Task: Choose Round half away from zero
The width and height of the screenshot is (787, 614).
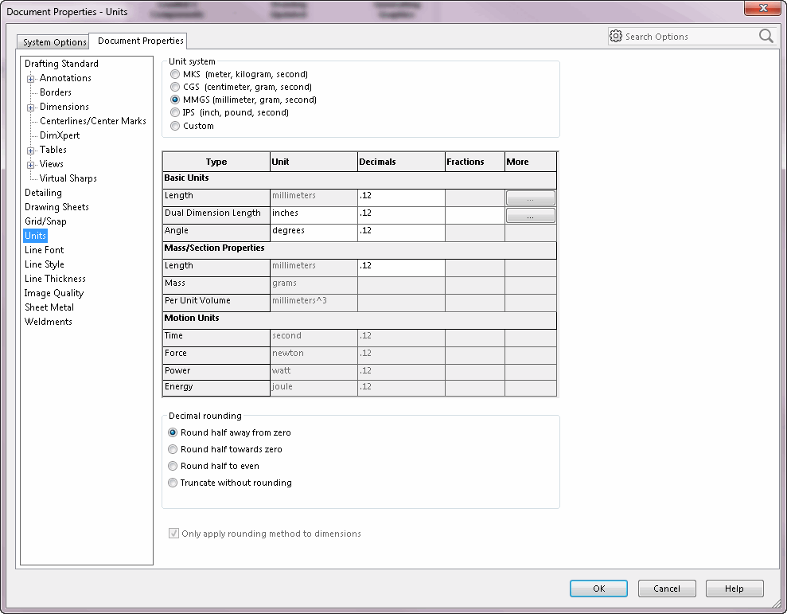Action: click(x=173, y=432)
